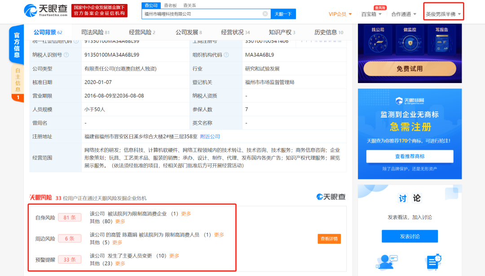Viewport: 485px width, 276px height.
Task: Switch to the 知识产权 tab
Action: click(x=282, y=32)
